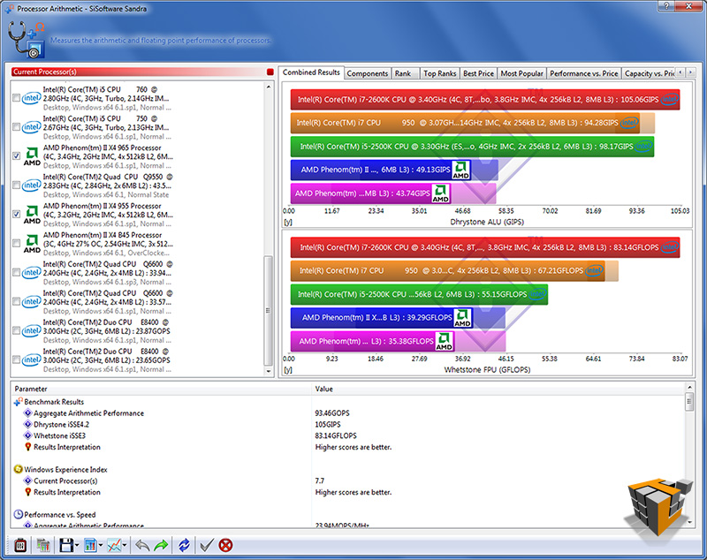Click Intel logo on Core2 Quad Q9550 row

pyautogui.click(x=32, y=185)
